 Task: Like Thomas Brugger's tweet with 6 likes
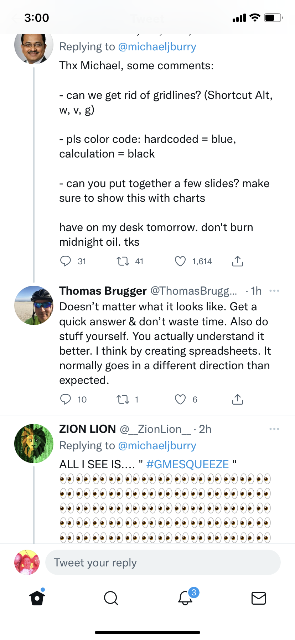tap(180, 399)
